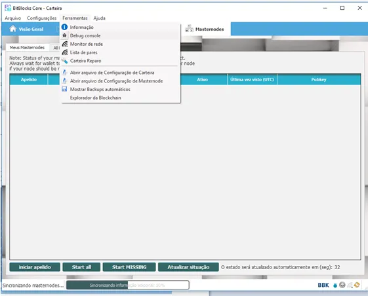
Task: Open Explorador da Blockchain
Action: (121, 98)
